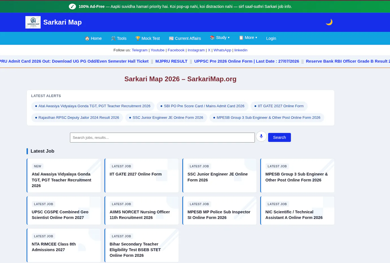This screenshot has width=390, height=263.
Task: Click the blue Search button
Action: 279,137
